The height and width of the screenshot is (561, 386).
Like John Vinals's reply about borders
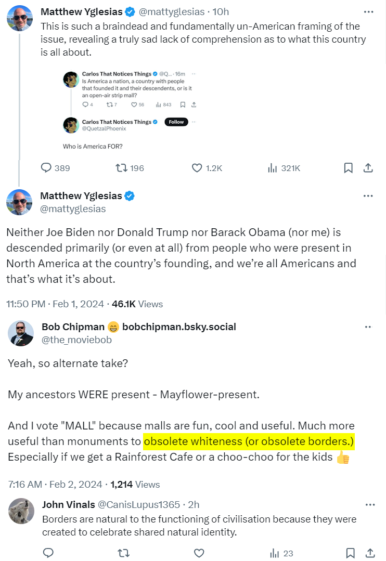tap(199, 553)
